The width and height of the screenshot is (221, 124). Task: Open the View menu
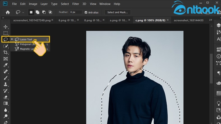[x=93, y=4]
